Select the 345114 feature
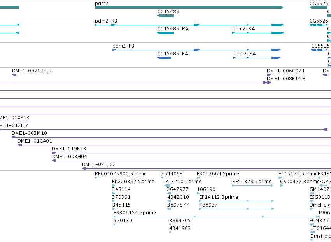This screenshot has width=331, height=242. pyautogui.click(x=114, y=193)
